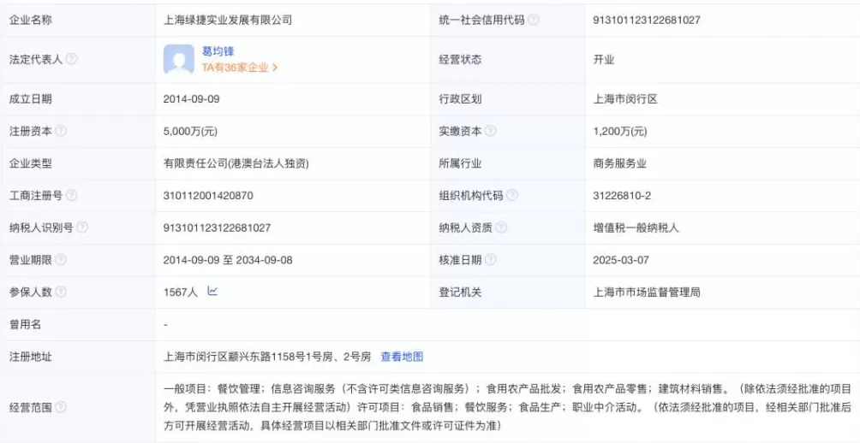The height and width of the screenshot is (443, 860).
Task: Select the registration number 310112001420870
Action: (208, 196)
